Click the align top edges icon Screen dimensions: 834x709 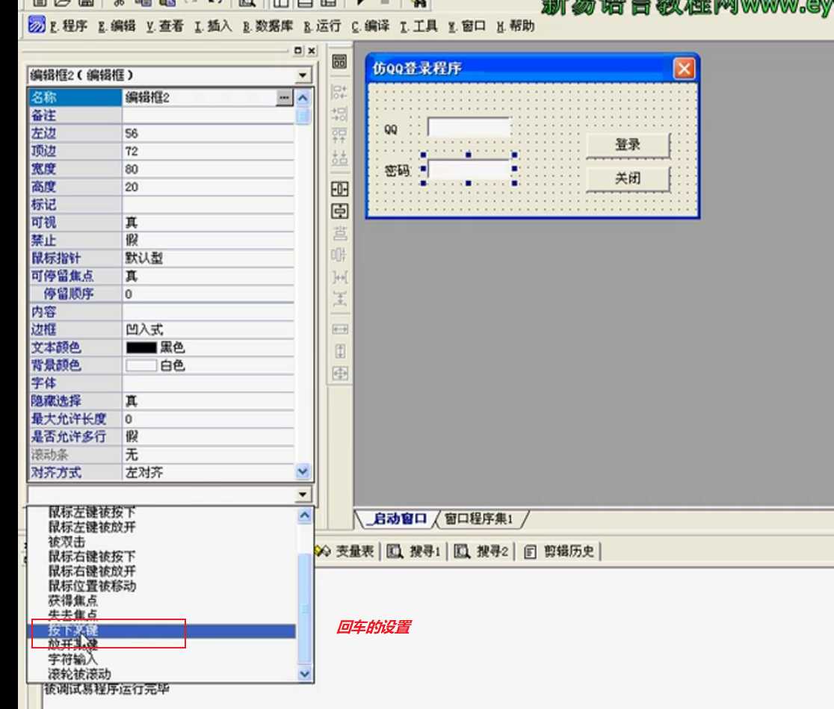coord(339,135)
